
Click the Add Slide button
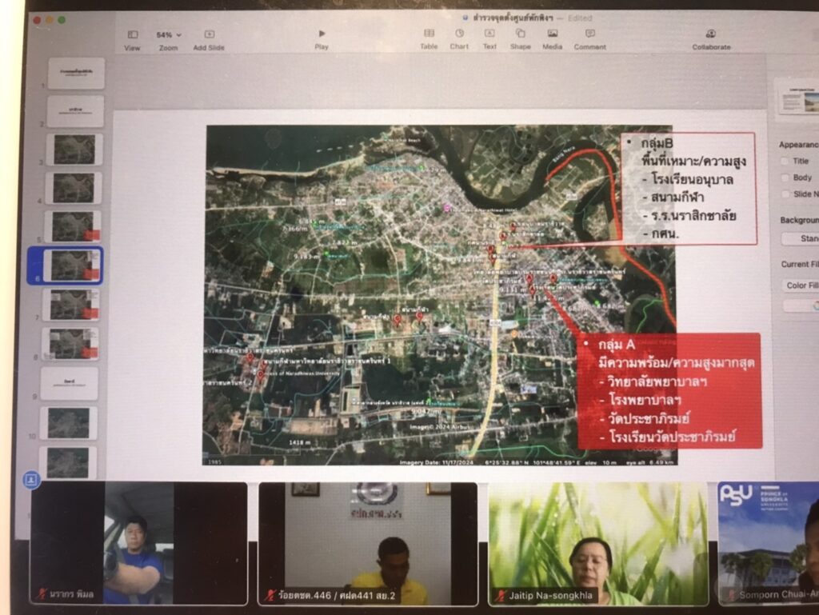click(209, 40)
